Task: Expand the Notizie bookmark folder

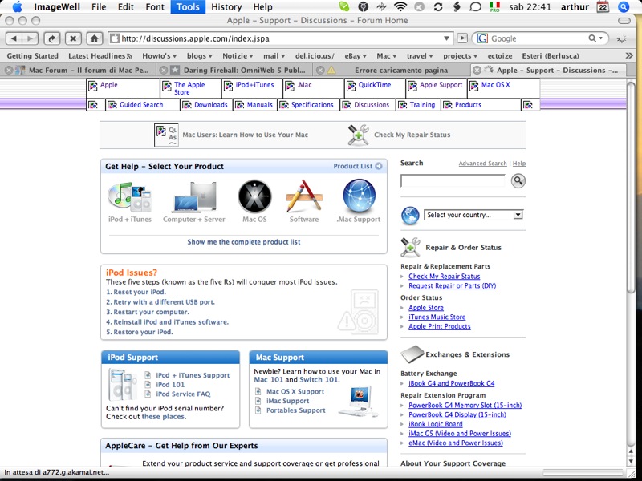Action: 238,55
